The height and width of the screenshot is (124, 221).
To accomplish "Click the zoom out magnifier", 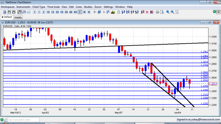I will [172, 12].
